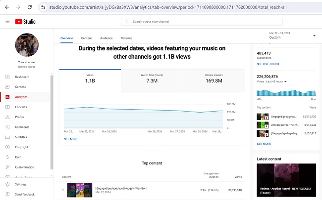Click SEE MORE under the views chart
This screenshot has width=322, height=200.
click(x=71, y=139)
